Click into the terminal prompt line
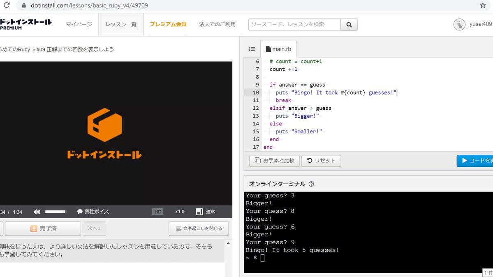493x277 pixels. 255,258
